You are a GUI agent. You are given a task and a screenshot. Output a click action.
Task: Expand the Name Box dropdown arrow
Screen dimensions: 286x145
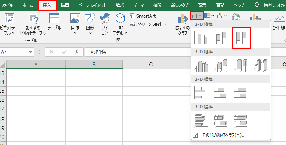click(x=31, y=52)
